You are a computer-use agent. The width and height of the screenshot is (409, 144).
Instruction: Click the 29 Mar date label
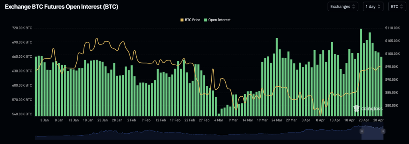(x=291, y=121)
